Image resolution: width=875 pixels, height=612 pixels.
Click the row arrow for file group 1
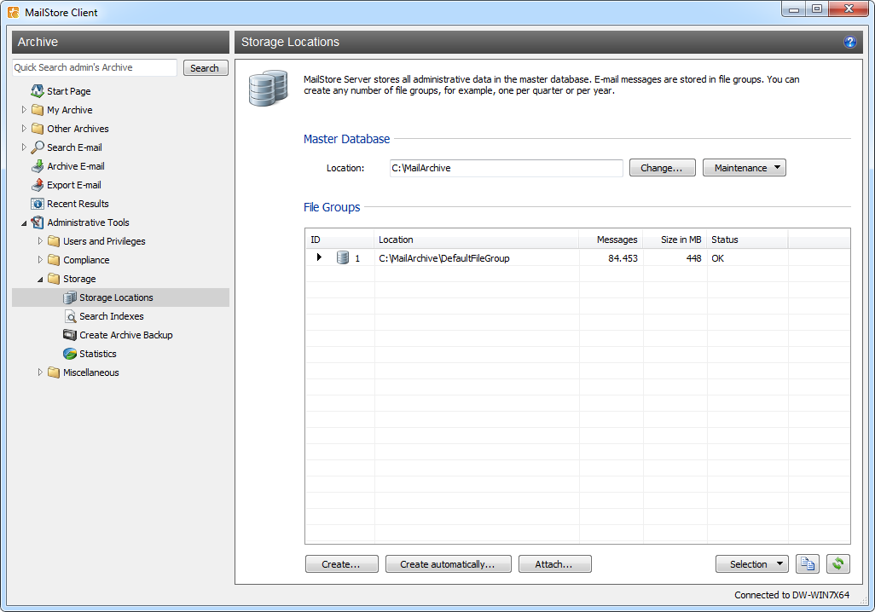tap(319, 257)
